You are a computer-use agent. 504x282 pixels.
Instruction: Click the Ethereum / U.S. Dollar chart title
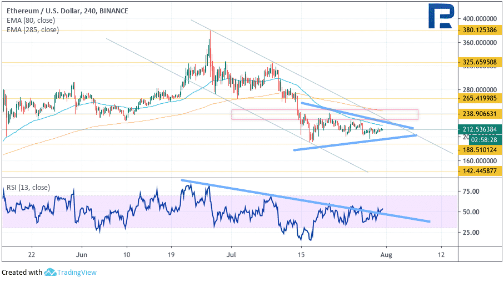point(67,11)
